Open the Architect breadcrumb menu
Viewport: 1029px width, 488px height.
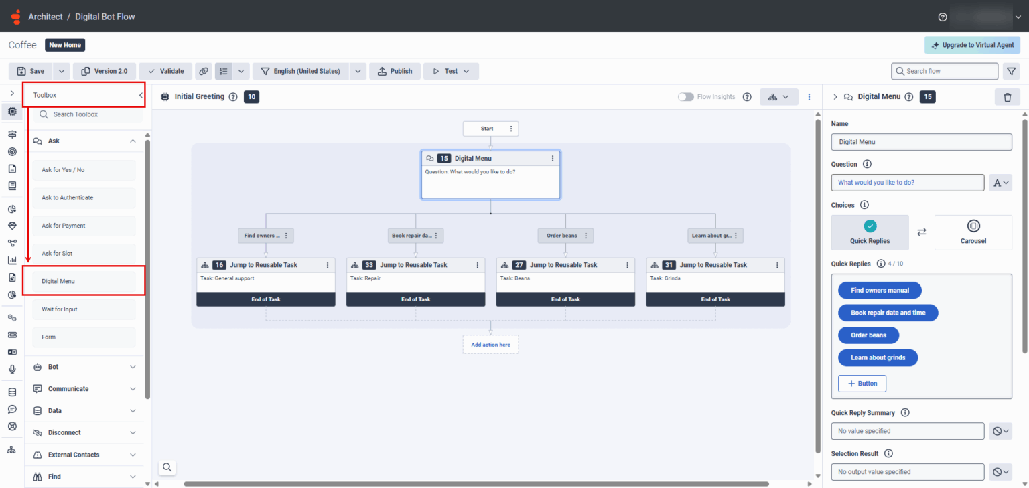[46, 17]
